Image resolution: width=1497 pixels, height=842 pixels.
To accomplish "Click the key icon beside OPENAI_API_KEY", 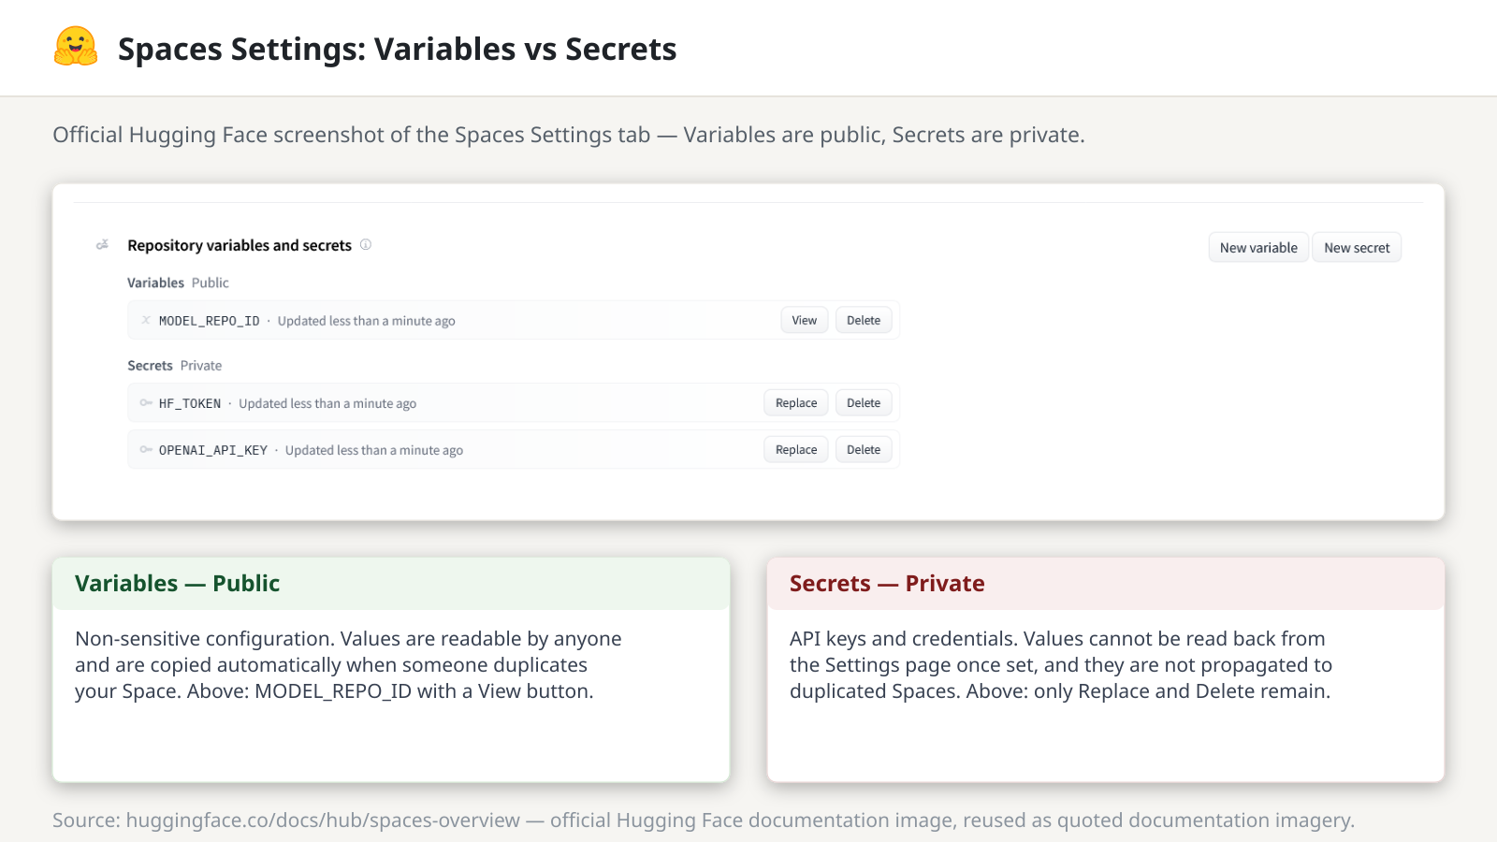I will tap(146, 450).
